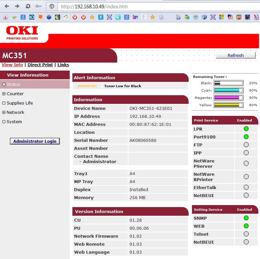Click the Telnet indicator circle

pos(246,234)
